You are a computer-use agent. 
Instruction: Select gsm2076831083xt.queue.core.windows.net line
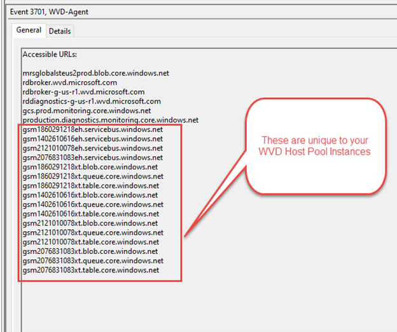pyautogui.click(x=93, y=260)
